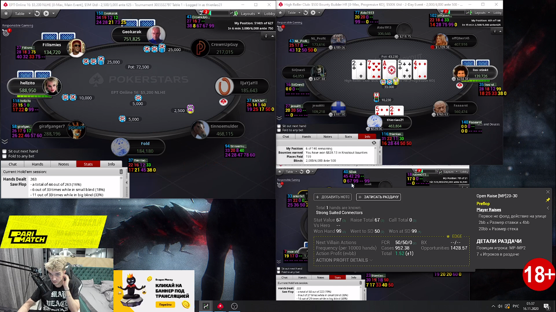Click the Parimatch banner logo
Image resolution: width=556 pixels, height=312 pixels.
28,236
